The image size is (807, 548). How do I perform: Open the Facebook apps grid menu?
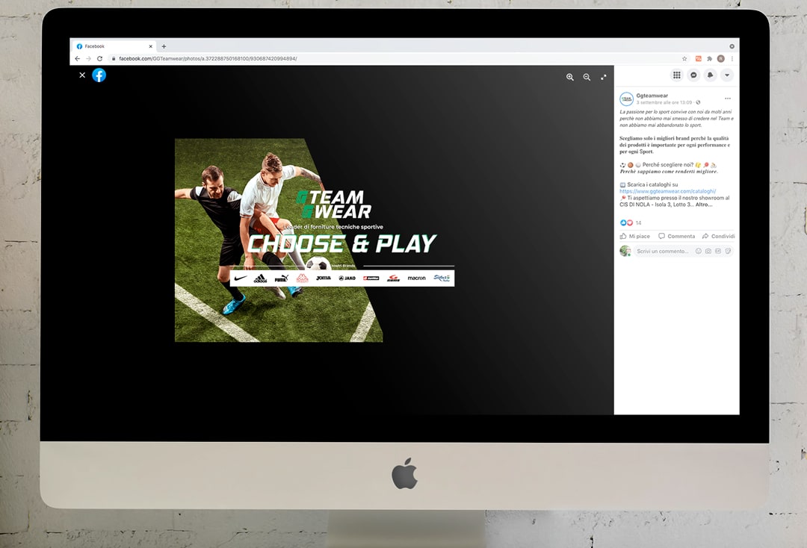tap(677, 75)
